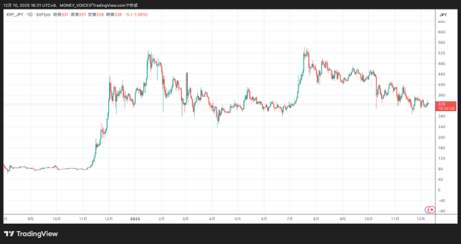Select the current price label 326

446,106
